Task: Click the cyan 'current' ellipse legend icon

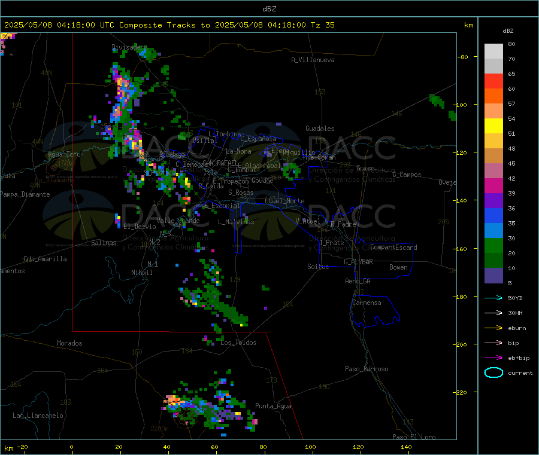Action: pyautogui.click(x=493, y=372)
